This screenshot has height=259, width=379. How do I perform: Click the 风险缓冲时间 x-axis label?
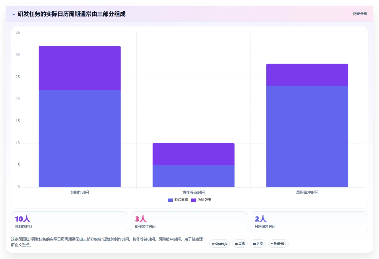tap(307, 192)
